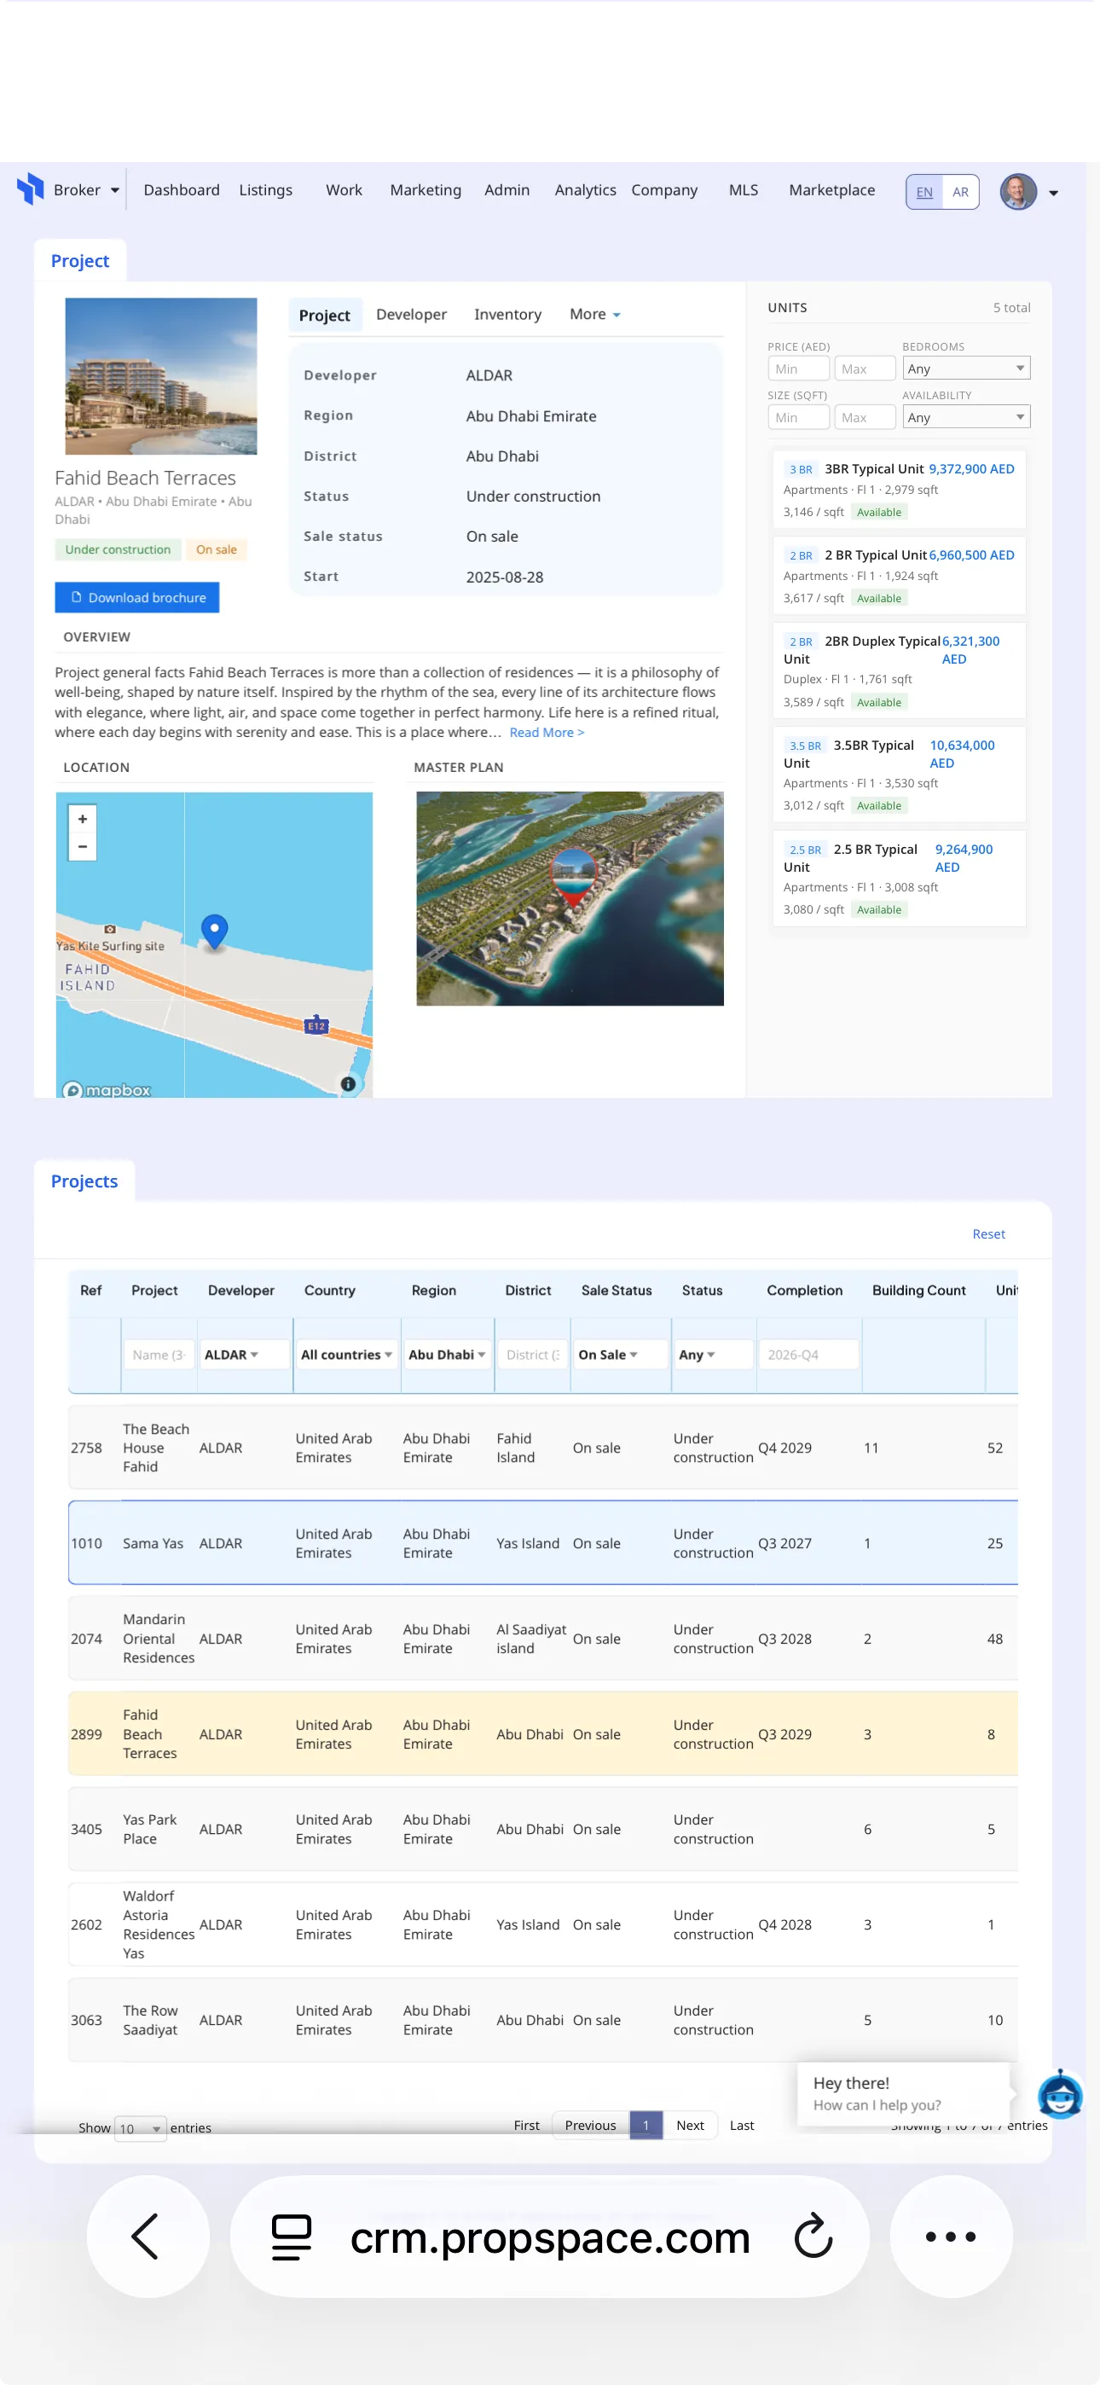Open the Abu Dhabi region filter dropdown
The image size is (1100, 2385).
[x=447, y=1354]
